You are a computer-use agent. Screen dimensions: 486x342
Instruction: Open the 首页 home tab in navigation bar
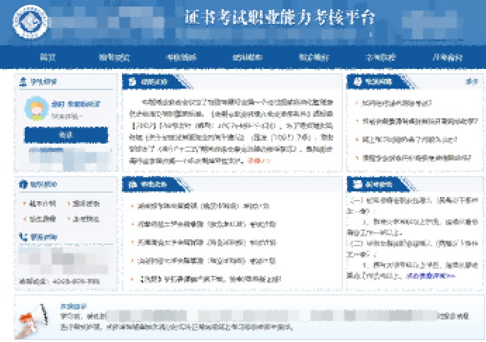tap(47, 58)
